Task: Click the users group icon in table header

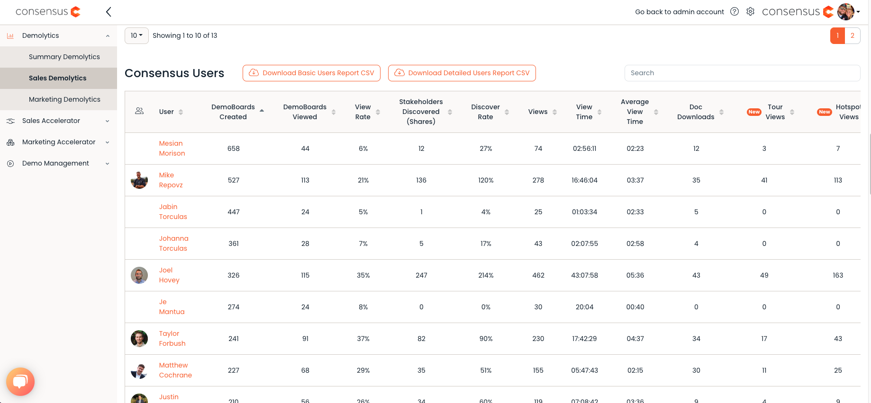Action: point(139,111)
